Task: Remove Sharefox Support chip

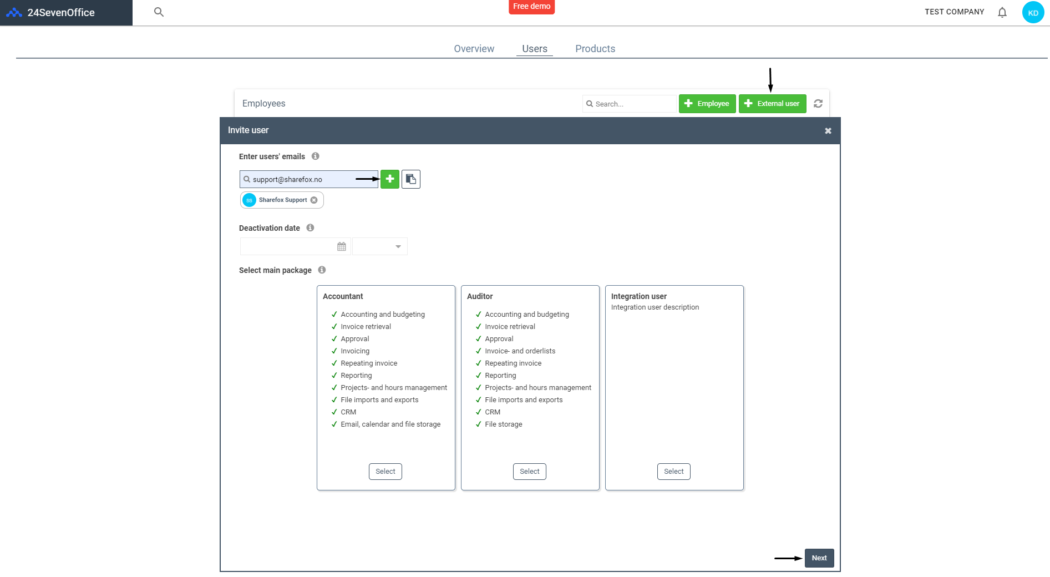Action: click(314, 200)
